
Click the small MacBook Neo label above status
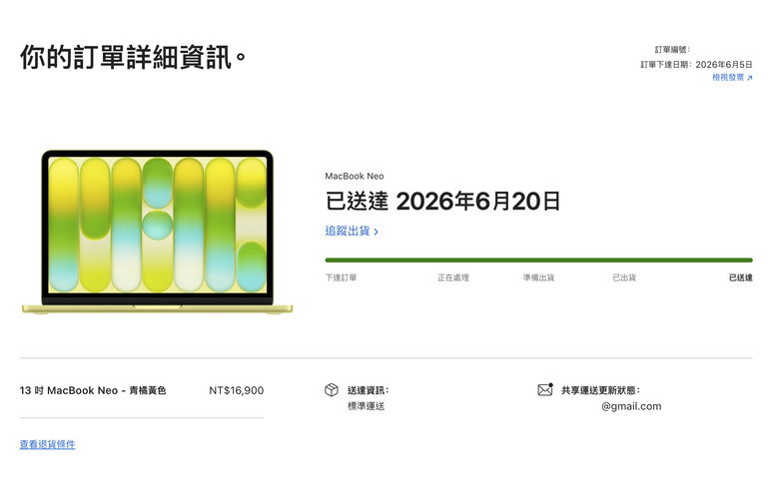click(x=355, y=177)
